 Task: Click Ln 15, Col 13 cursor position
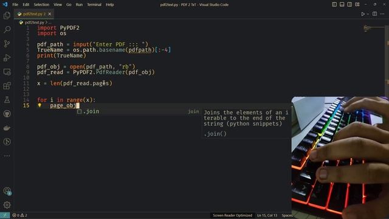(x=267, y=215)
